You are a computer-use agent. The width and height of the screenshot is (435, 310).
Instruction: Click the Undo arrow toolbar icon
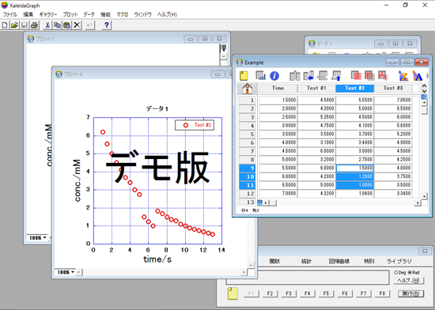tap(90, 25)
